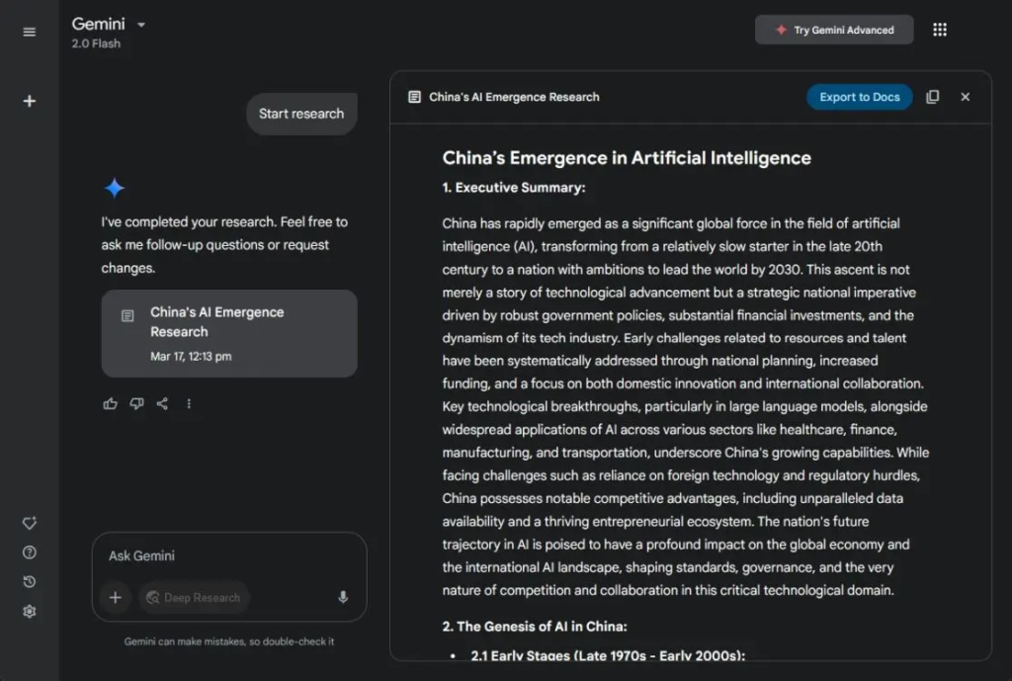
Task: Open recent activity history icon
Action: coord(29,582)
